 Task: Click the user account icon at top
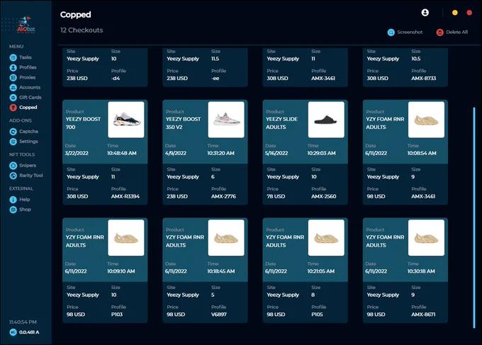[x=425, y=13]
